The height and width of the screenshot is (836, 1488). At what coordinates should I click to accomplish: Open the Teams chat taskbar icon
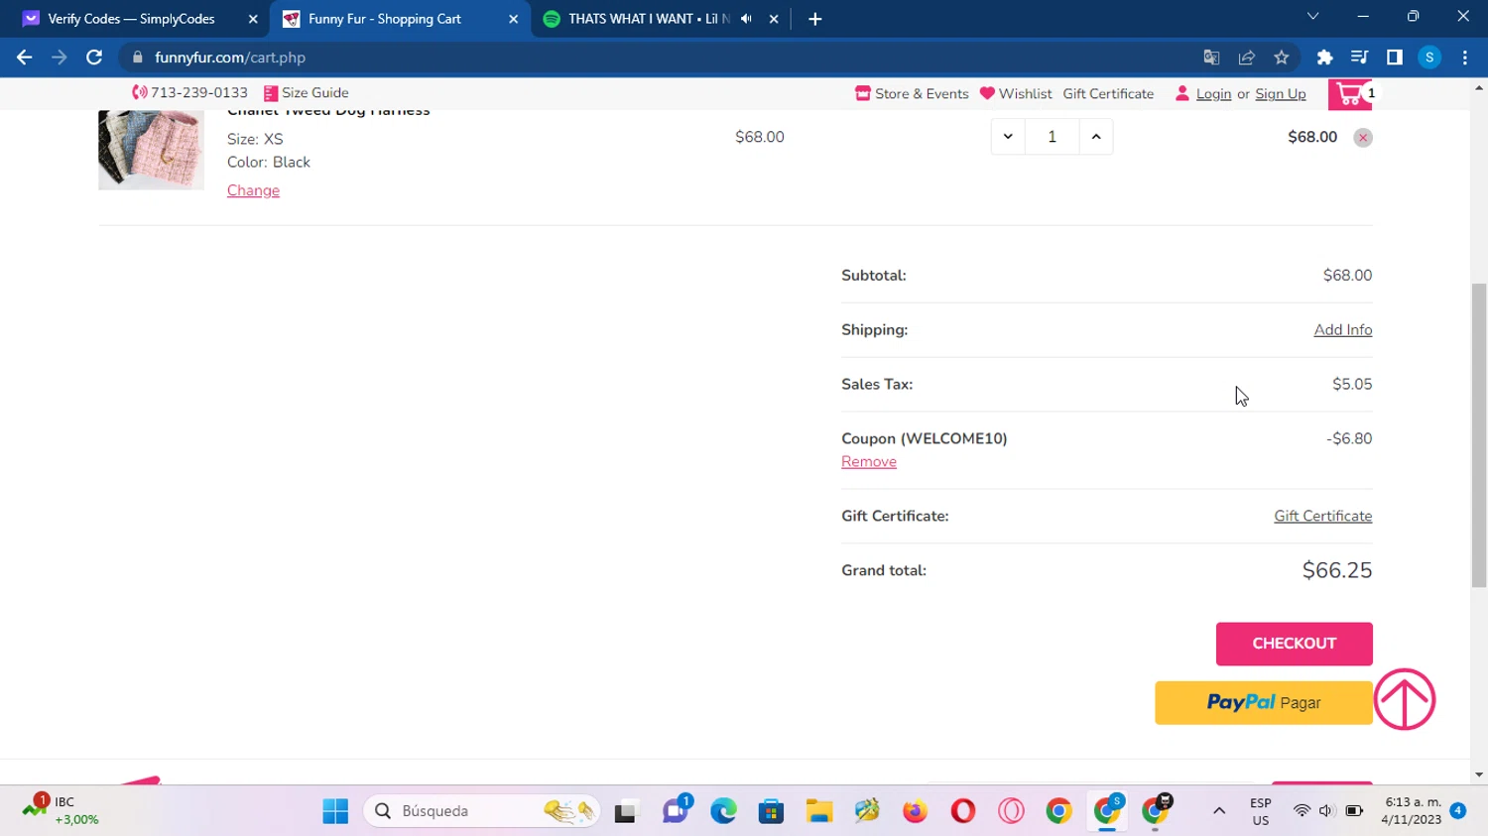click(677, 811)
